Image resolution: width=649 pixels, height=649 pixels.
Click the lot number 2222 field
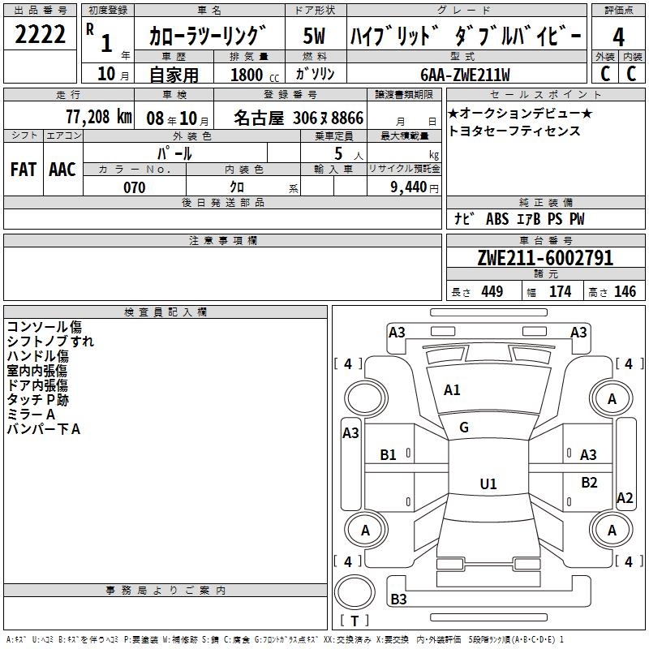click(40, 34)
